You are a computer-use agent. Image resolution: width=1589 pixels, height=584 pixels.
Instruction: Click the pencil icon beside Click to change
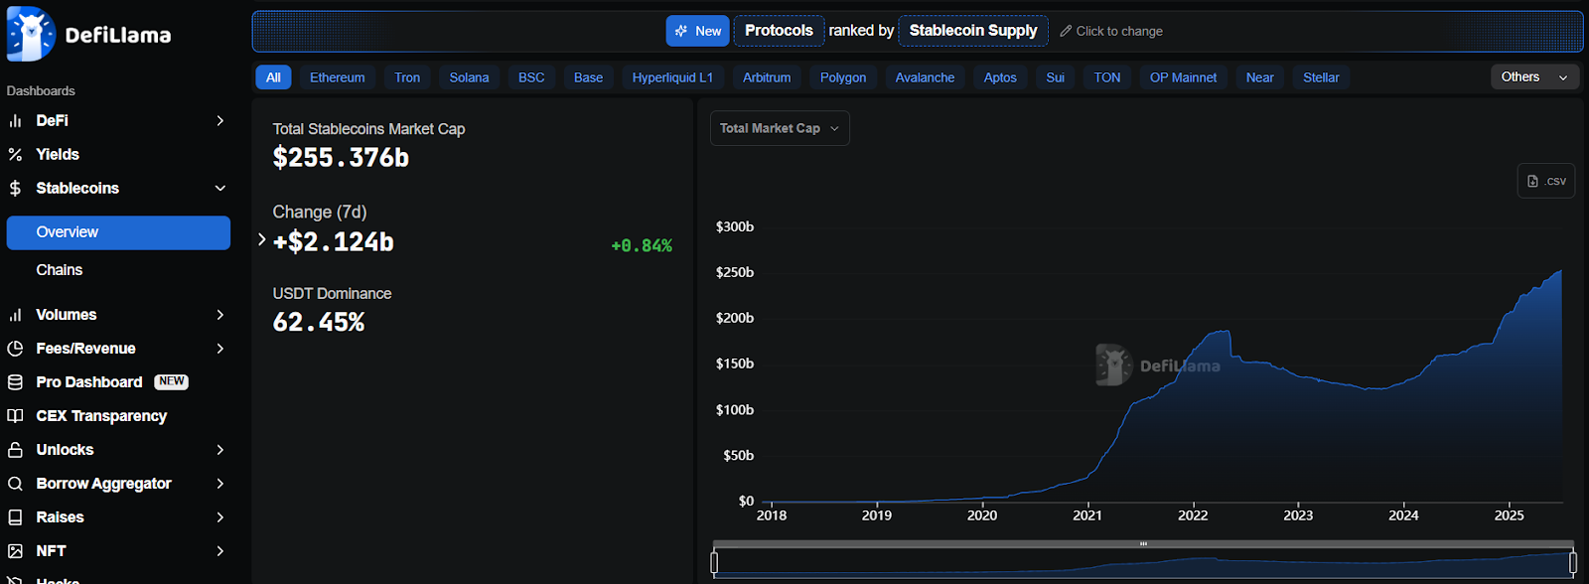(1066, 31)
